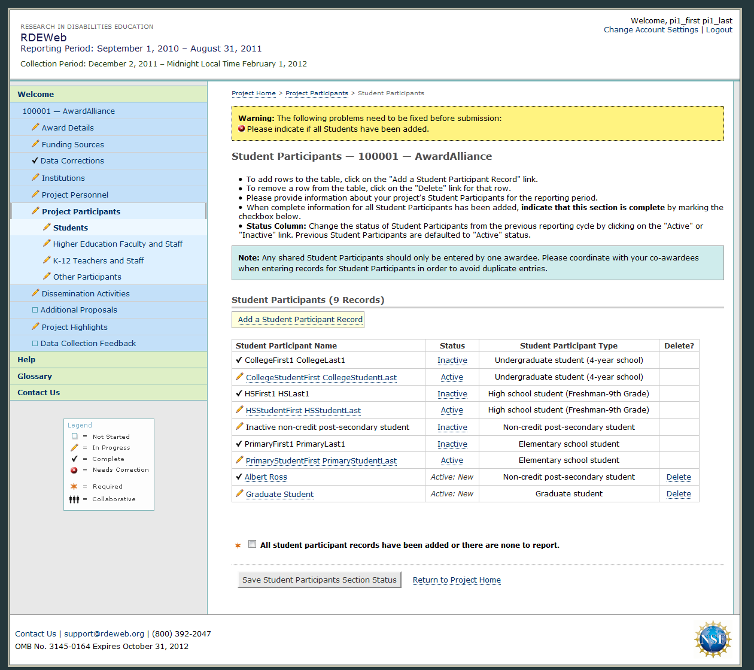The image size is (754, 670).
Task: Open the Glossary menu item
Action: tap(35, 376)
